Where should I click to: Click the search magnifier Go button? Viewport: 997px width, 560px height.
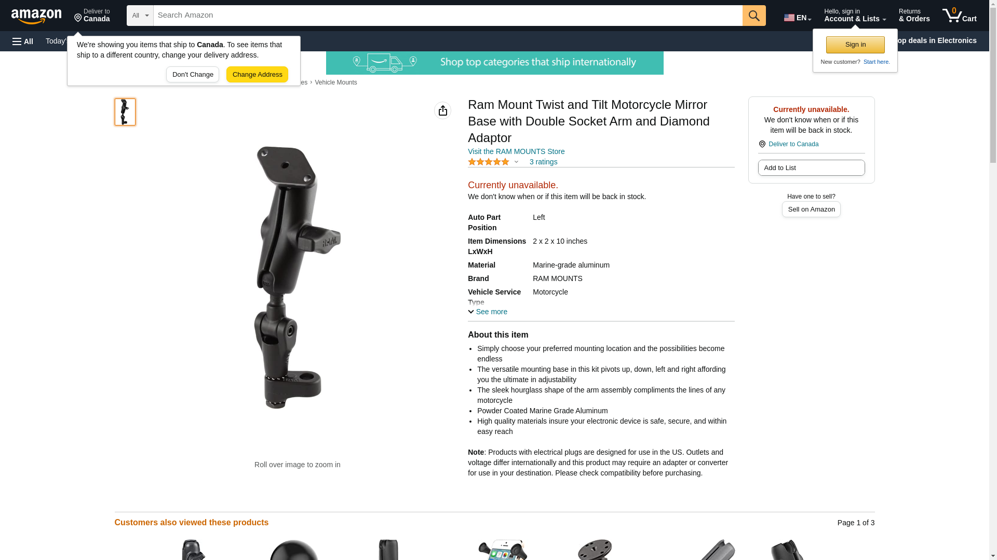point(754,16)
